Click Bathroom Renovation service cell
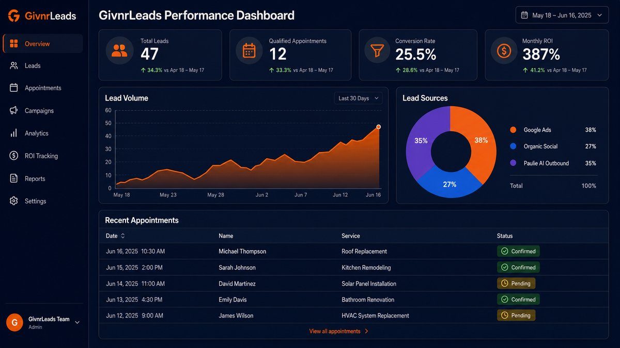The width and height of the screenshot is (620, 348). point(368,299)
